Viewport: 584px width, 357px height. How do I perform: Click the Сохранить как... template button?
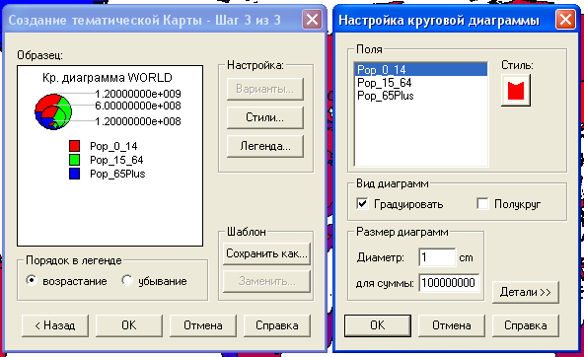pyautogui.click(x=266, y=253)
